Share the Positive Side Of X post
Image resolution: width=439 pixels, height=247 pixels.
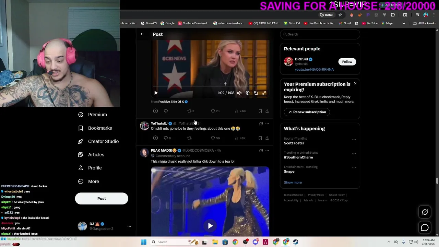click(267, 111)
